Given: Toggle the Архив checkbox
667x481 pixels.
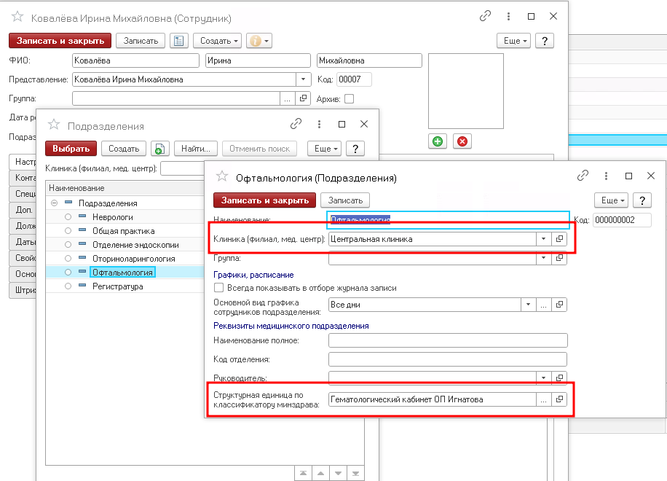Looking at the screenshot, I should pyautogui.click(x=349, y=99).
